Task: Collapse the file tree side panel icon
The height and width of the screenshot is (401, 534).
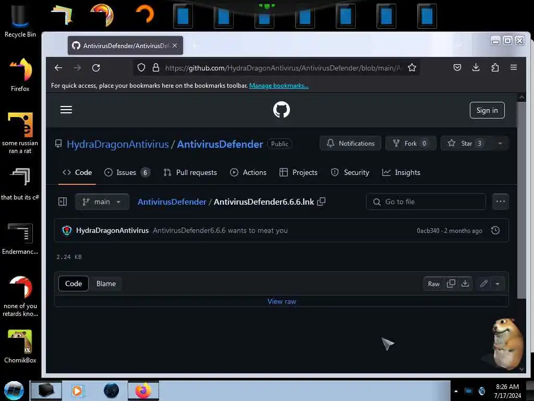Action: [x=63, y=202]
